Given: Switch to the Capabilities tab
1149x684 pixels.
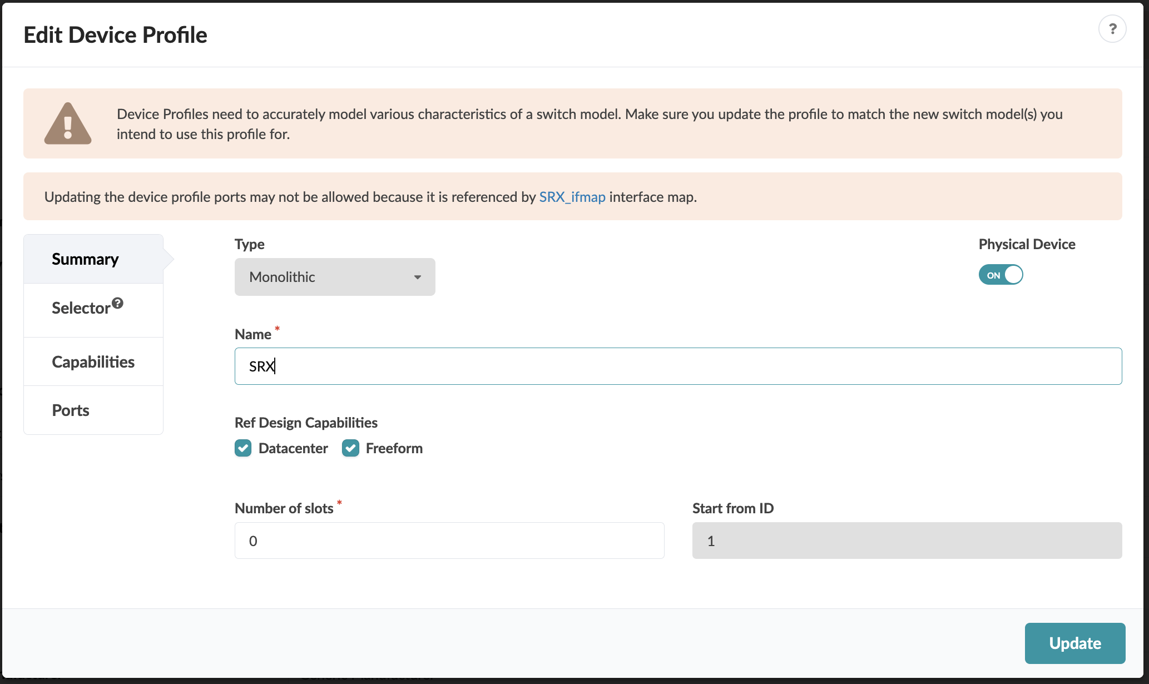Looking at the screenshot, I should click(93, 361).
